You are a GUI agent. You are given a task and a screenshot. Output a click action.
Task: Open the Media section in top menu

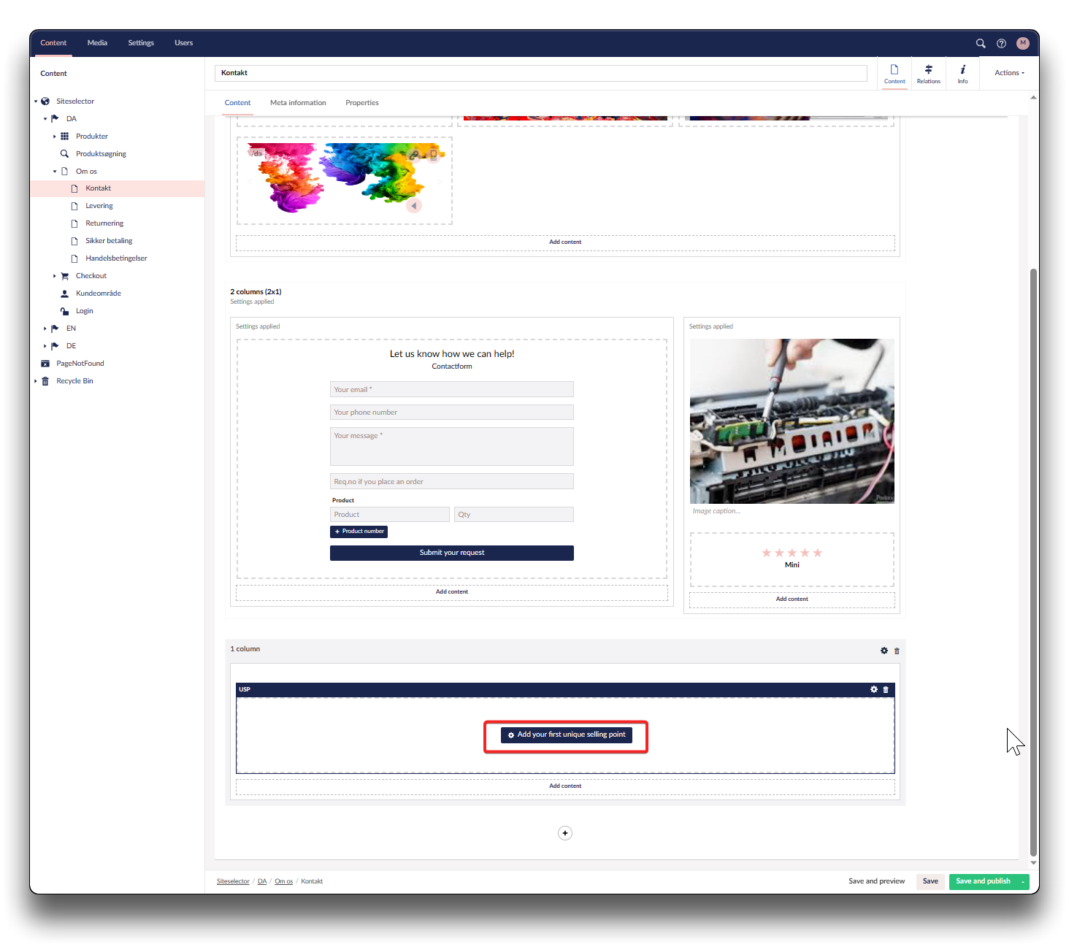[x=97, y=43]
